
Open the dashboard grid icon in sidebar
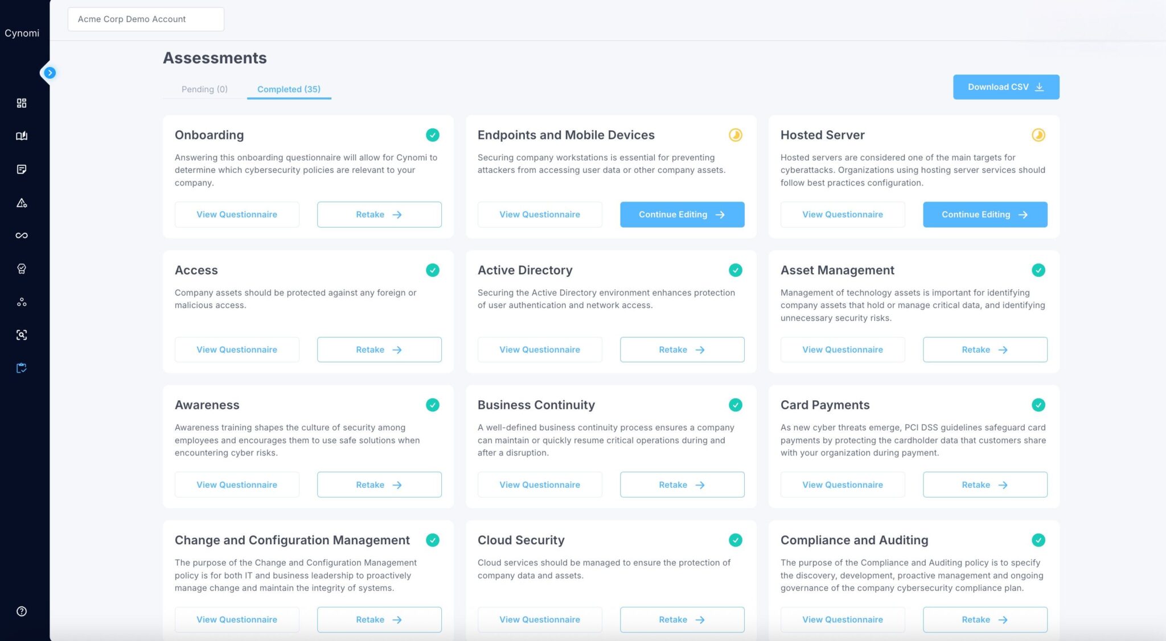[x=22, y=103]
